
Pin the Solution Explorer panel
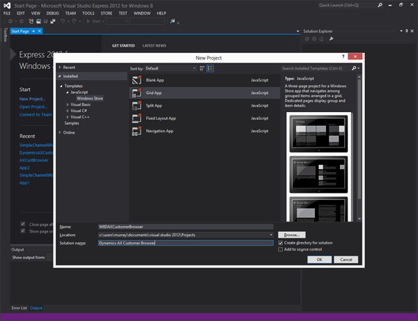pyautogui.click(x=407, y=31)
